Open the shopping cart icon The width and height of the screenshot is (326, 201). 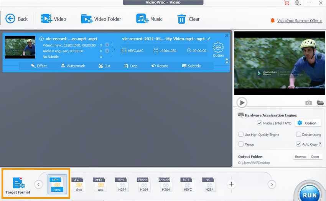(x=286, y=3)
